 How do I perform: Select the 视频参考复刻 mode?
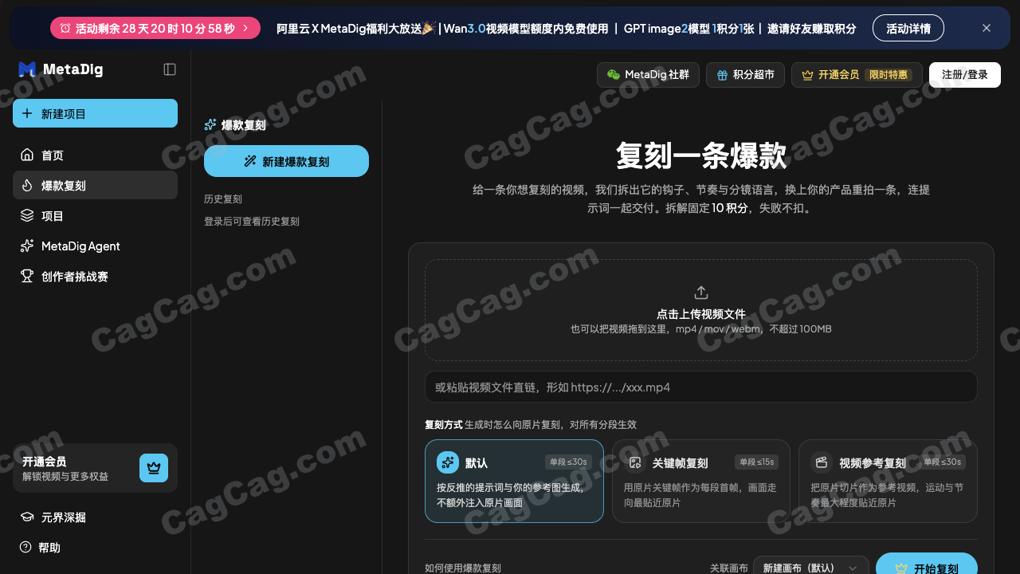pyautogui.click(x=888, y=481)
